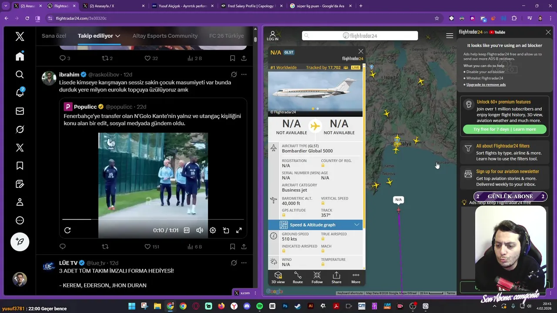This screenshot has height=313, width=557.
Task: Bookmark ibrahim's post
Action: [232, 246]
